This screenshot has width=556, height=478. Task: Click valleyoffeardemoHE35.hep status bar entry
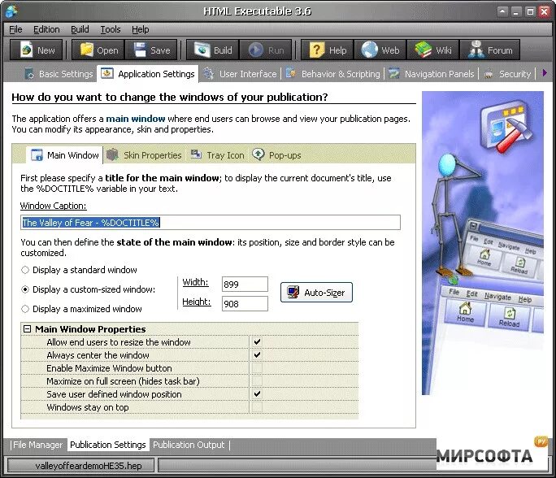click(80, 465)
